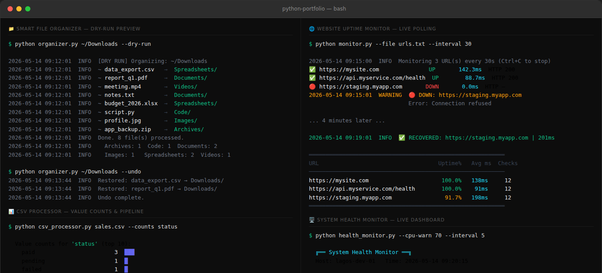Viewport: 602px width, 273px height.
Task: Click the green check beside https://mysite.com
Action: [312, 70]
